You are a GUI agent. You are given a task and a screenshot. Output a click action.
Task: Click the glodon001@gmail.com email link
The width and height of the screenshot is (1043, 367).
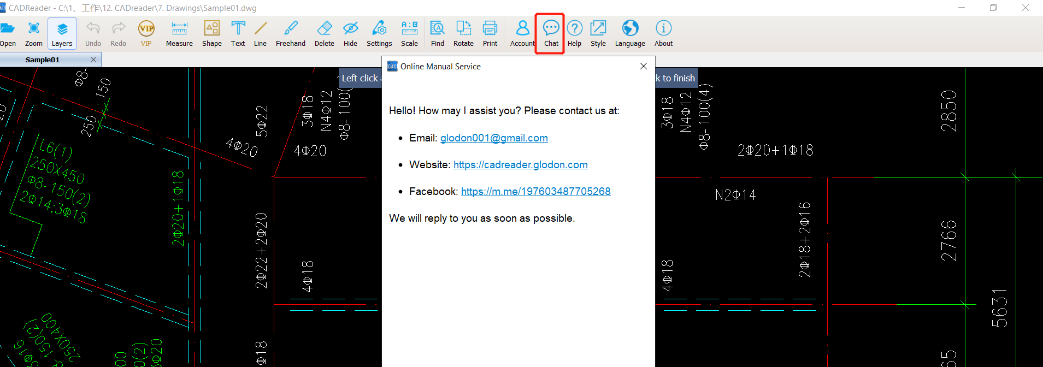494,138
